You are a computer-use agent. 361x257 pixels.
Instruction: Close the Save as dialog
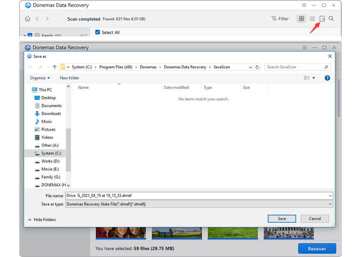[x=330, y=56]
